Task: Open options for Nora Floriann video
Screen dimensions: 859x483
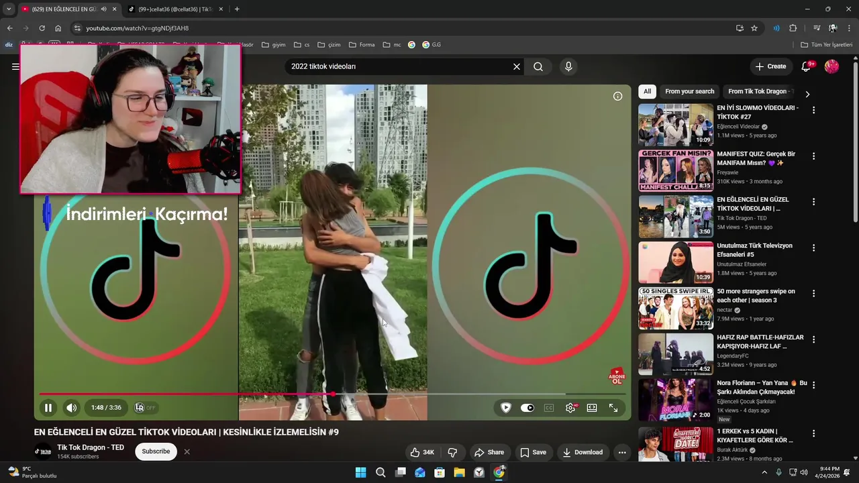Action: click(814, 385)
